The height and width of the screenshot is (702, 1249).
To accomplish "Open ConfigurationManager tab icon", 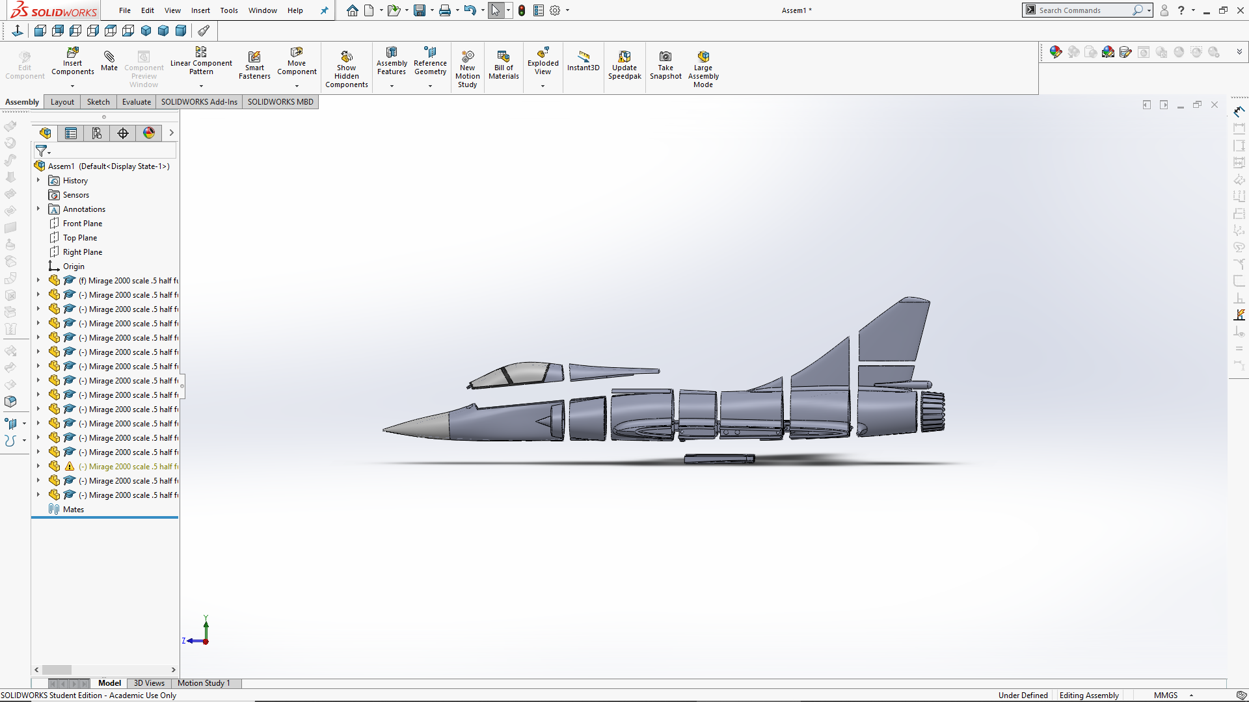I will [97, 133].
